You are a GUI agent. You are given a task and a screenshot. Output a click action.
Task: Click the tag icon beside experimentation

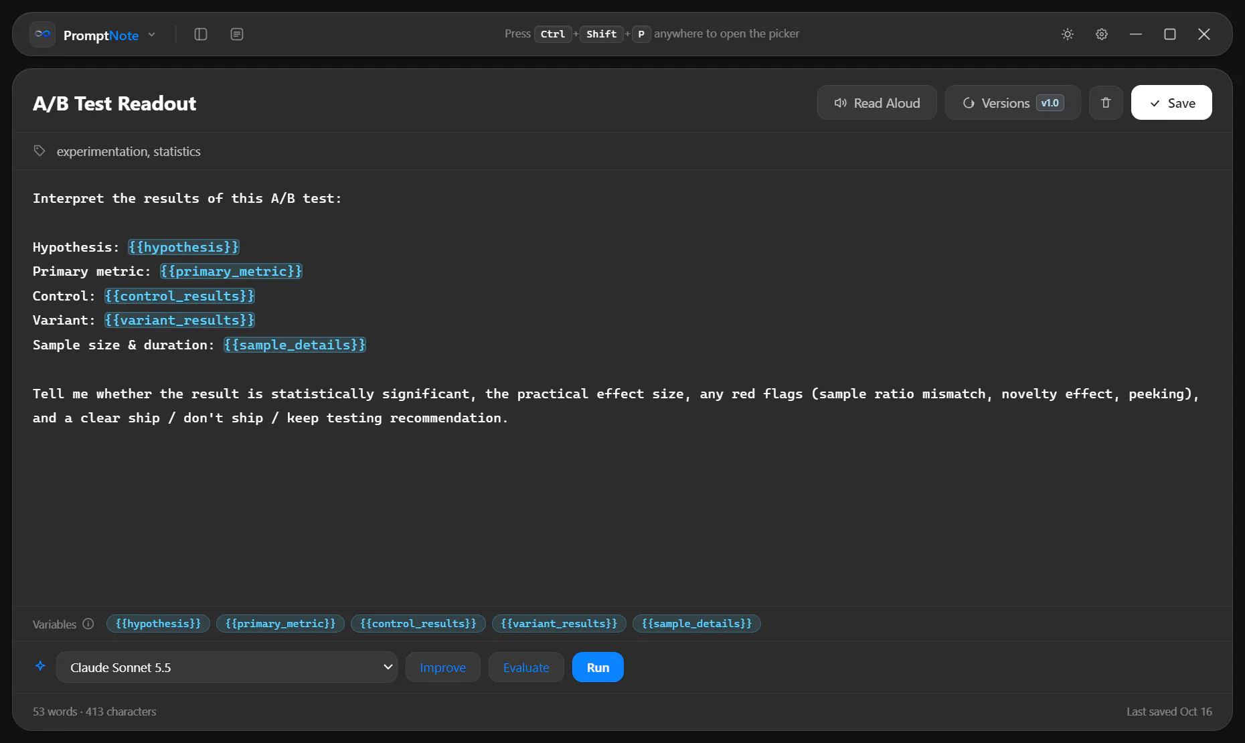(x=39, y=151)
